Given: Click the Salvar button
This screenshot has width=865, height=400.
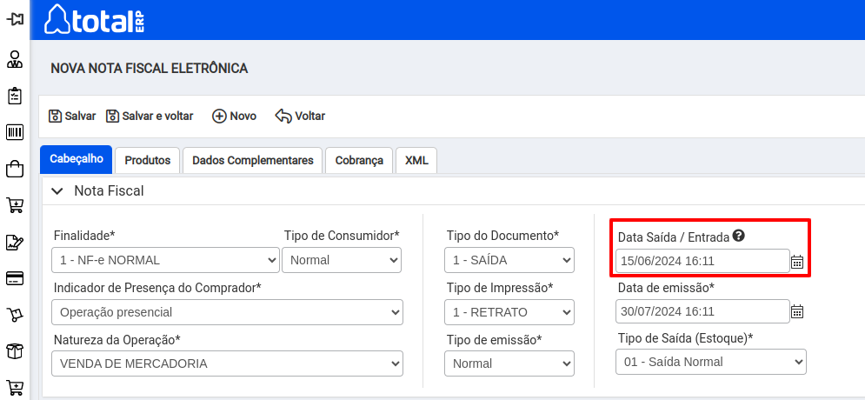Looking at the screenshot, I should [x=72, y=117].
